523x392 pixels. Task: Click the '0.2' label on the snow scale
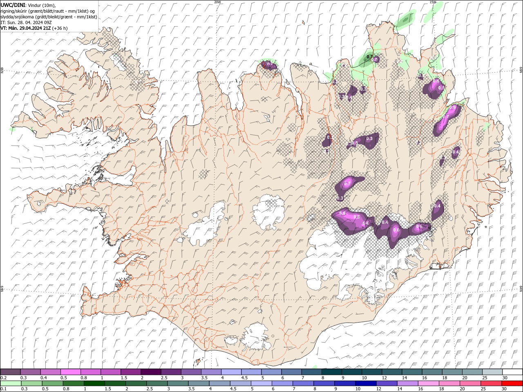[x=4, y=378]
